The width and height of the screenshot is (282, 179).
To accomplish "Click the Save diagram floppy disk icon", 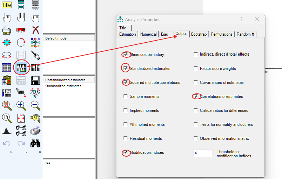I will coord(35,80).
